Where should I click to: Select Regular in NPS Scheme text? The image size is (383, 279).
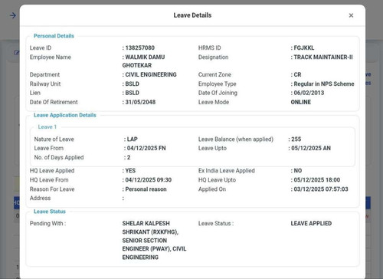(x=324, y=84)
